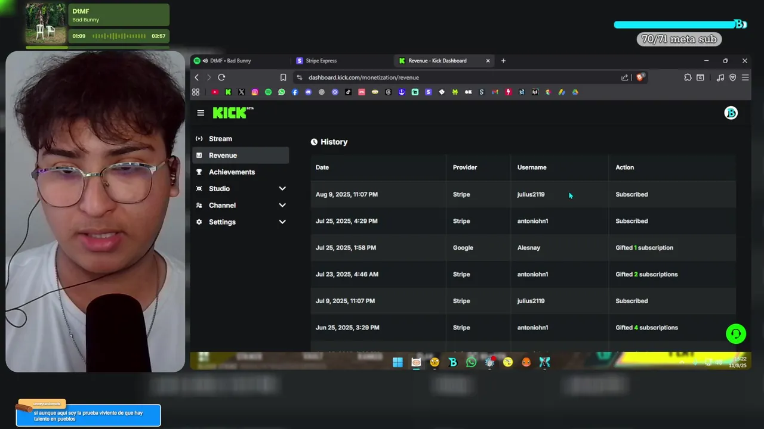Open the WhatsApp bookmark in bookmarks bar
The image size is (764, 429).
point(281,92)
